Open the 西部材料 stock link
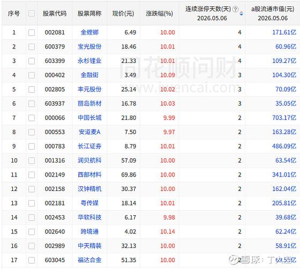 pos(90,175)
